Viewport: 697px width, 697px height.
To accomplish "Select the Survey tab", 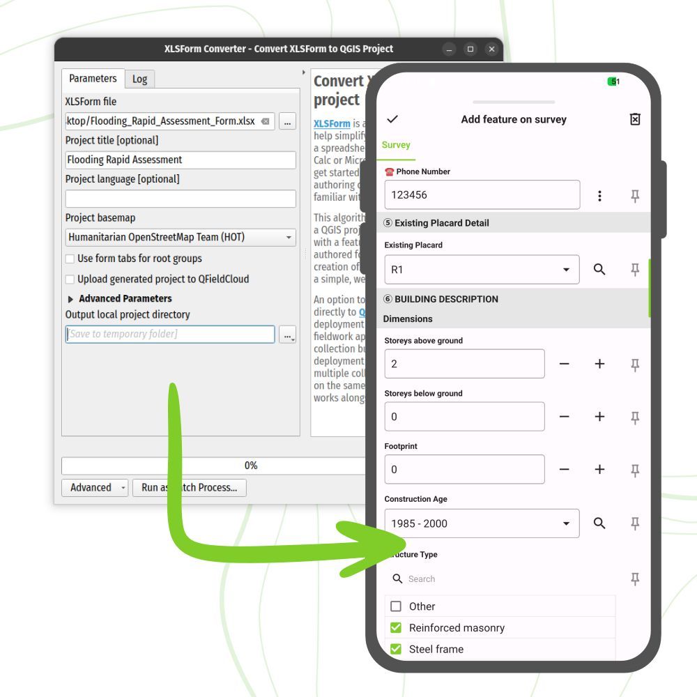I will (x=396, y=145).
